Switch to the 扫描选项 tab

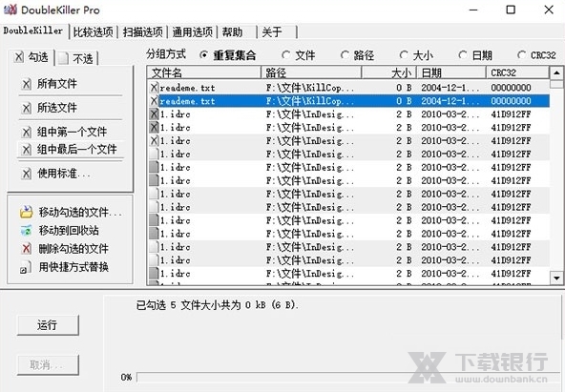[143, 32]
